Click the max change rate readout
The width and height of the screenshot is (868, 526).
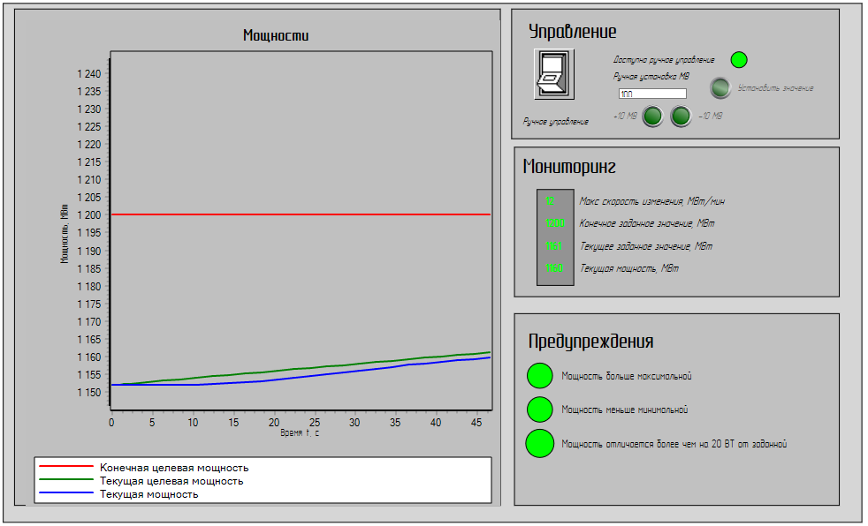coord(555,201)
